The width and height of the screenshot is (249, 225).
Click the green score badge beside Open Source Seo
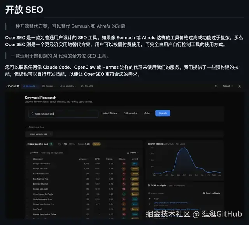pyautogui.click(x=51, y=144)
